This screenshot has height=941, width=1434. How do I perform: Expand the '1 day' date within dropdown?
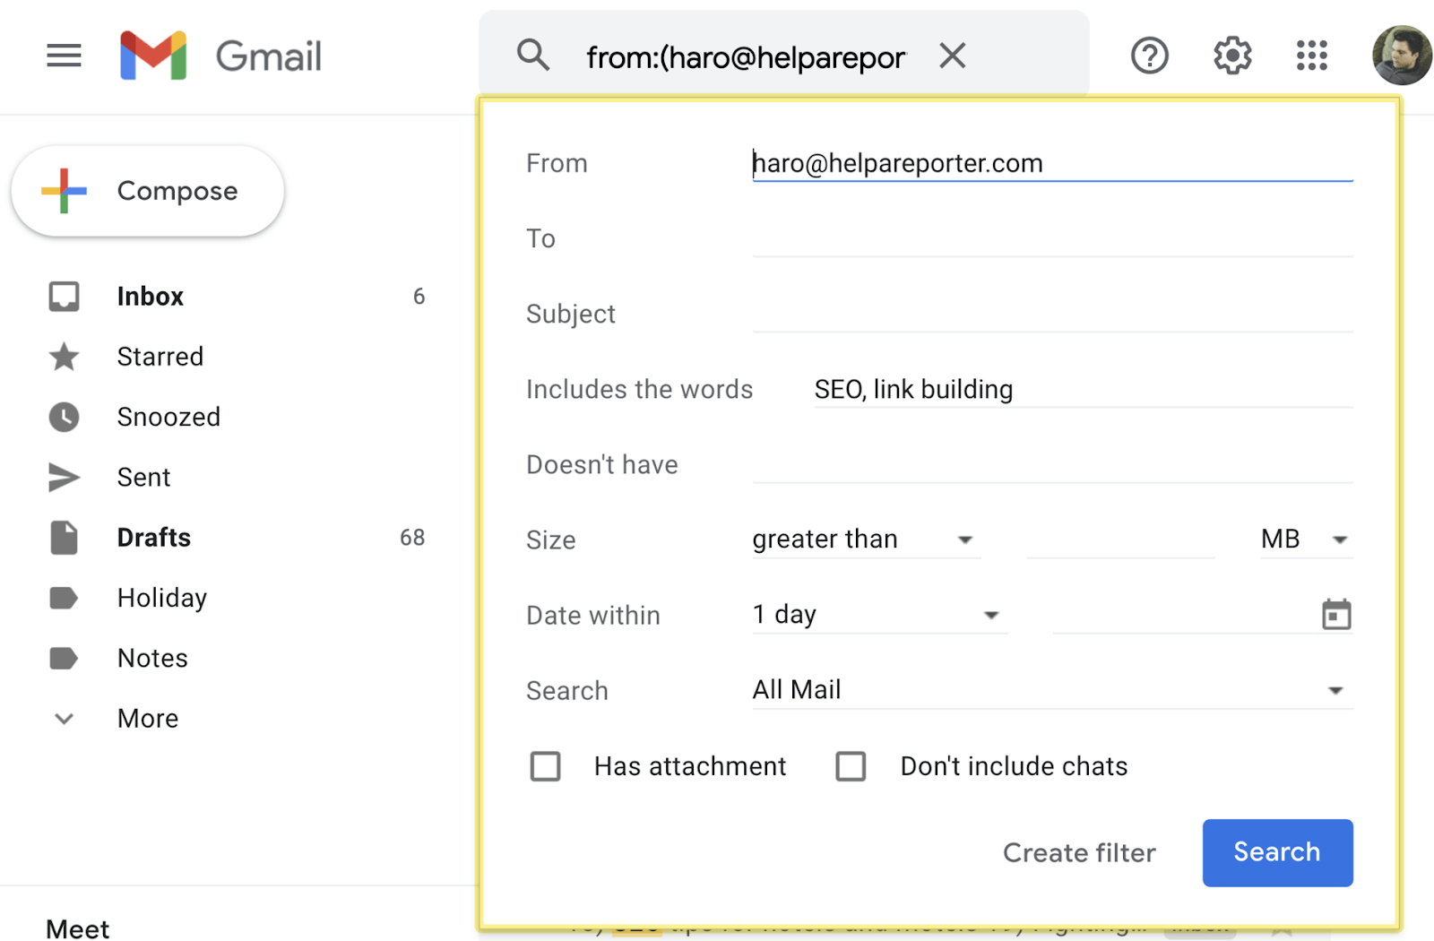point(877,615)
